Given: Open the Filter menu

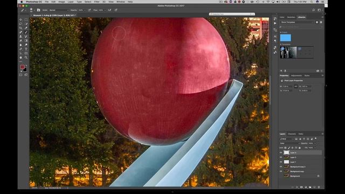Looking at the screenshot, I should 96,2.
